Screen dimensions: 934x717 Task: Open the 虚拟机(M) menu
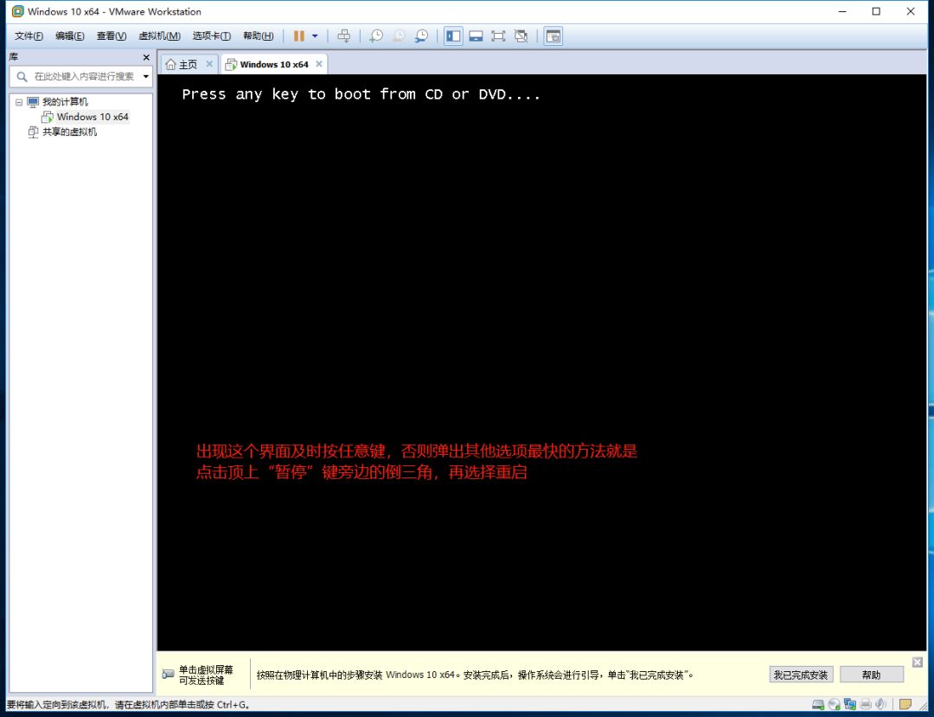point(159,35)
